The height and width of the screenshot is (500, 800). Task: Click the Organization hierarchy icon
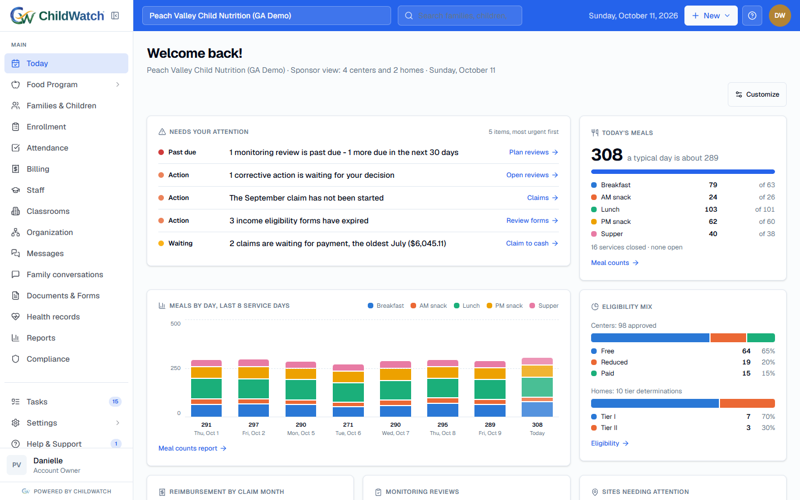click(16, 232)
